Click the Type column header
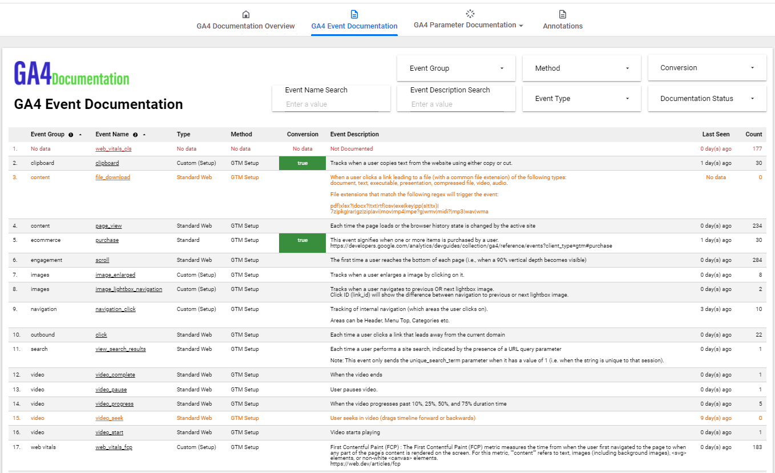The height and width of the screenshot is (473, 775). (x=183, y=135)
